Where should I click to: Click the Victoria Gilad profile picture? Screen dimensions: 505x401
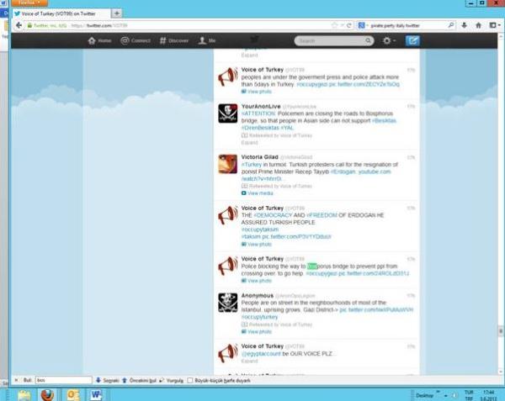point(226,164)
